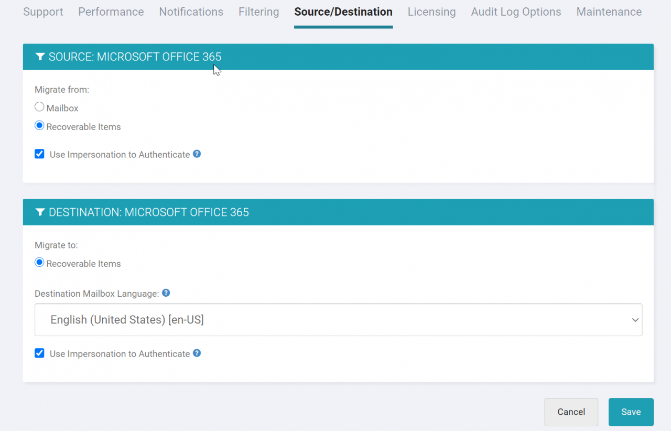The image size is (671, 431).
Task: Go to the Filtering tab
Action: [258, 12]
